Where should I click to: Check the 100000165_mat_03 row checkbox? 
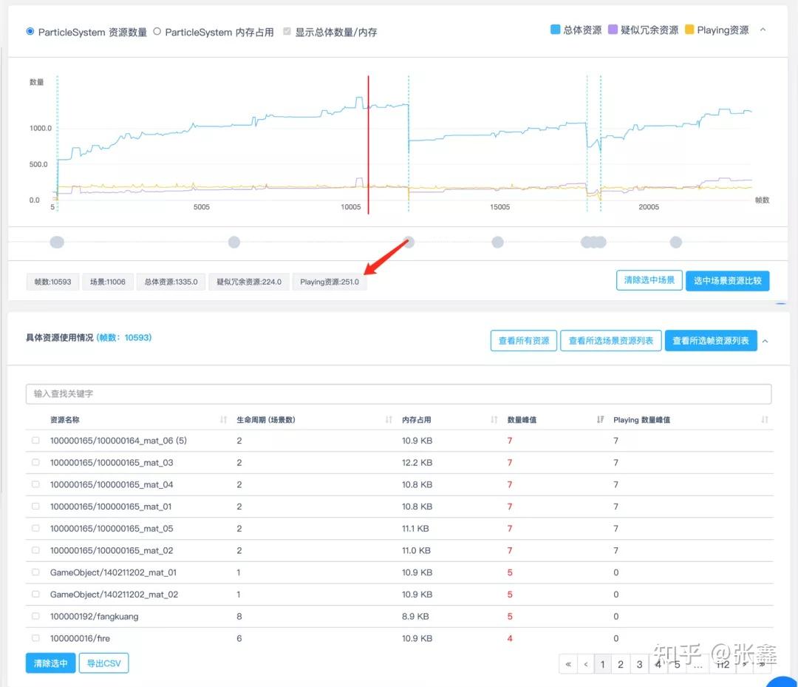coord(35,462)
